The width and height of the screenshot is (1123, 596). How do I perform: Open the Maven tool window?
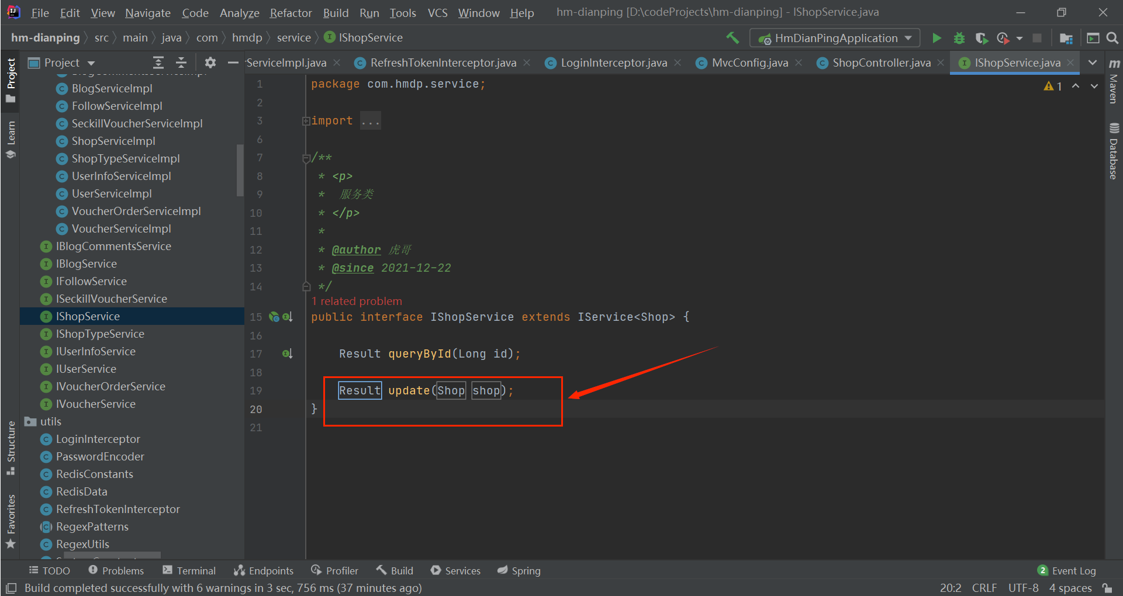click(1114, 81)
